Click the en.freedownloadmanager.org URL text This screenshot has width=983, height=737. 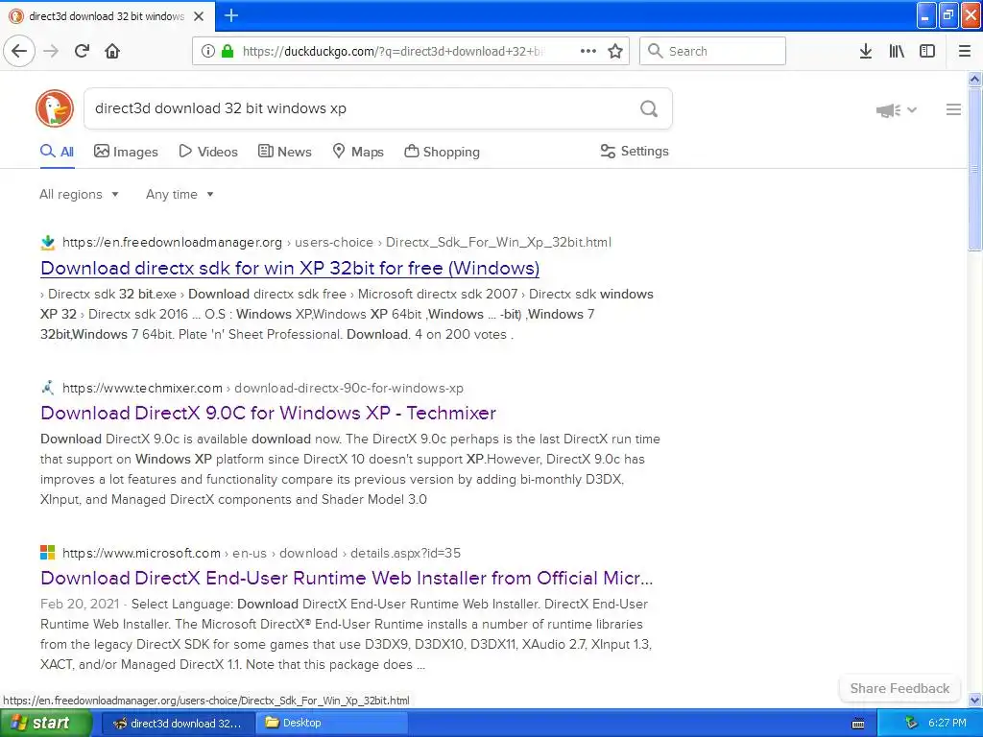point(173,242)
